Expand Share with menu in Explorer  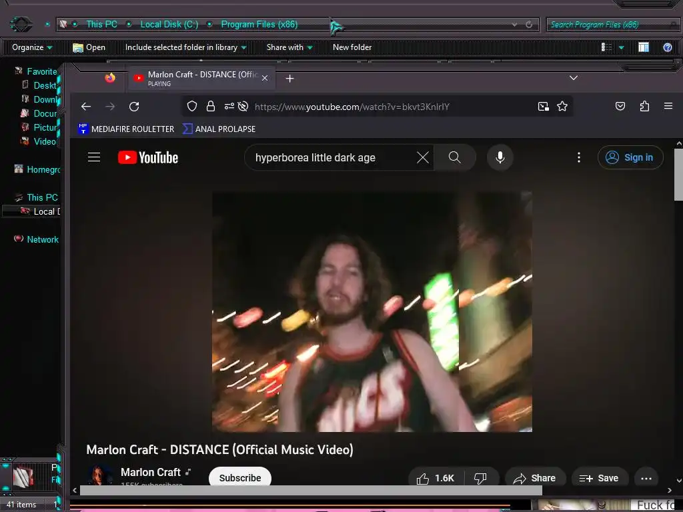pos(289,47)
